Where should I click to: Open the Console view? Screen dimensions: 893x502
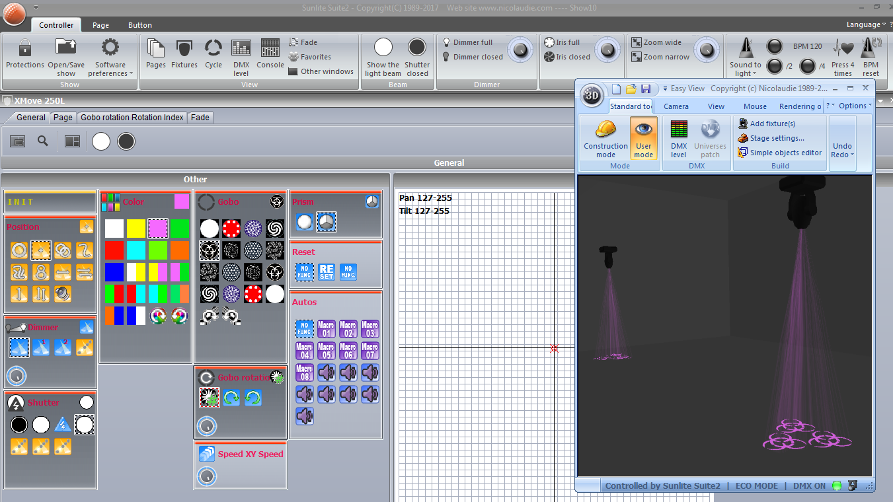pos(270,48)
